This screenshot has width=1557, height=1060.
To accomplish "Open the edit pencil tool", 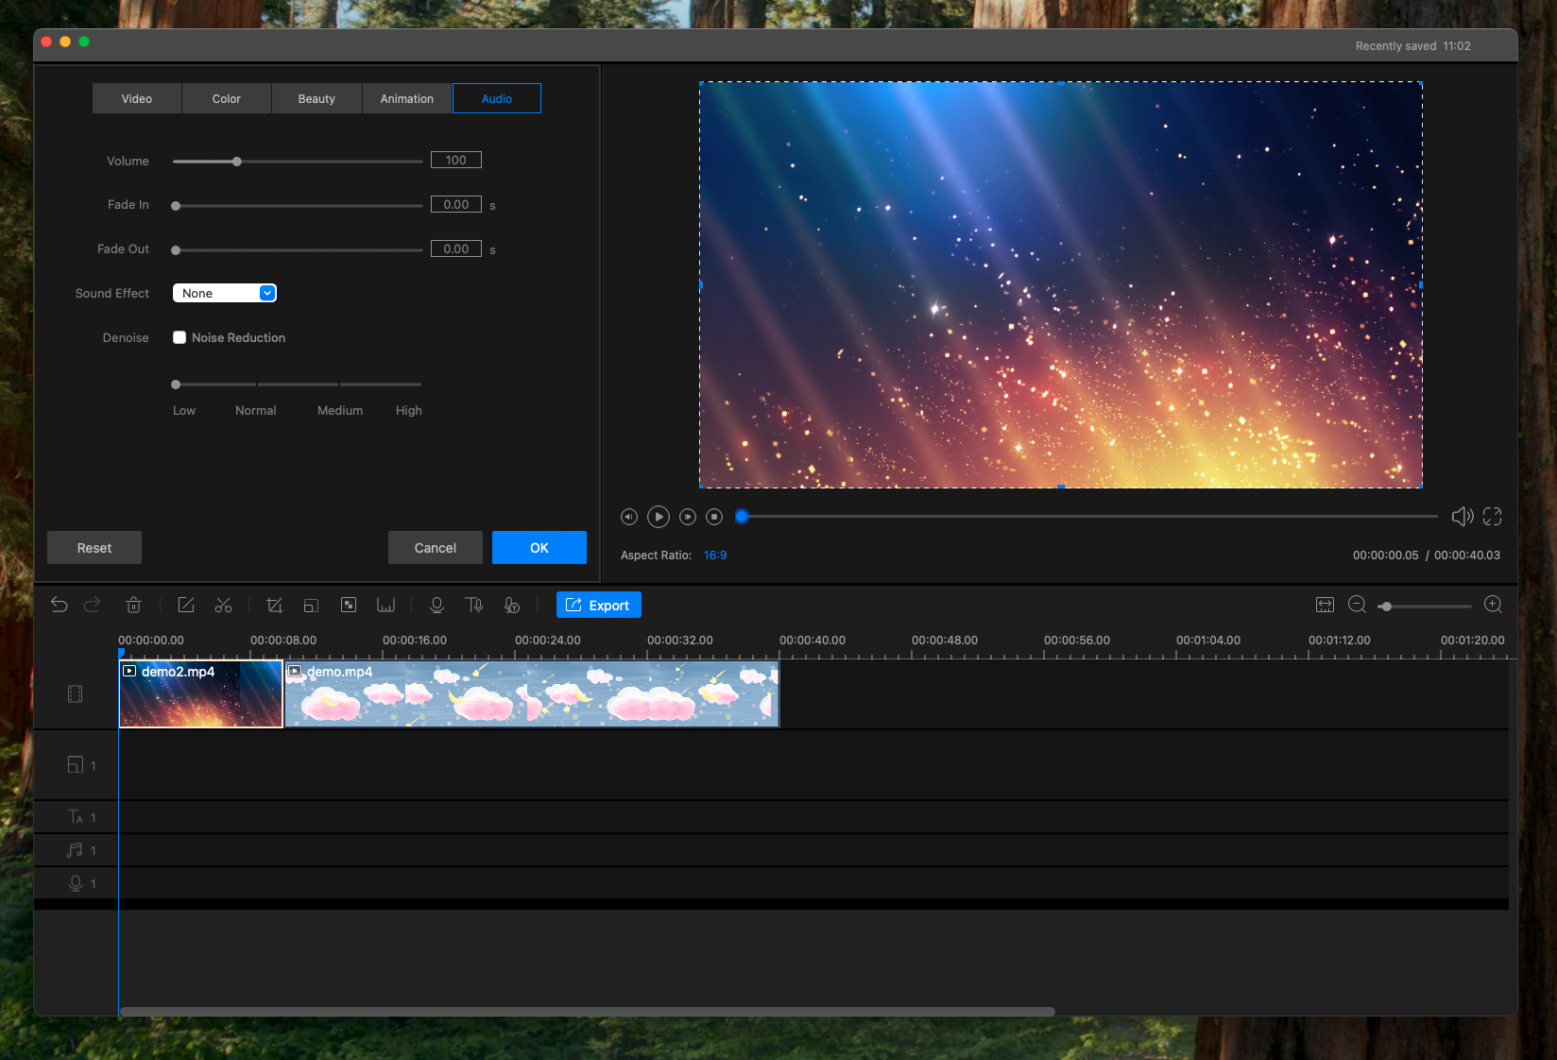I will click(186, 605).
